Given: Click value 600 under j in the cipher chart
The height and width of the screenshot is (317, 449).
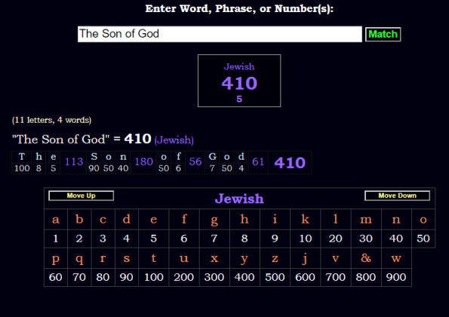Looking at the screenshot, I should point(306,277).
